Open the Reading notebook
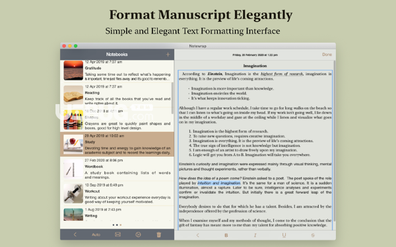Screen dimensions: 396x247 click(x=117, y=95)
